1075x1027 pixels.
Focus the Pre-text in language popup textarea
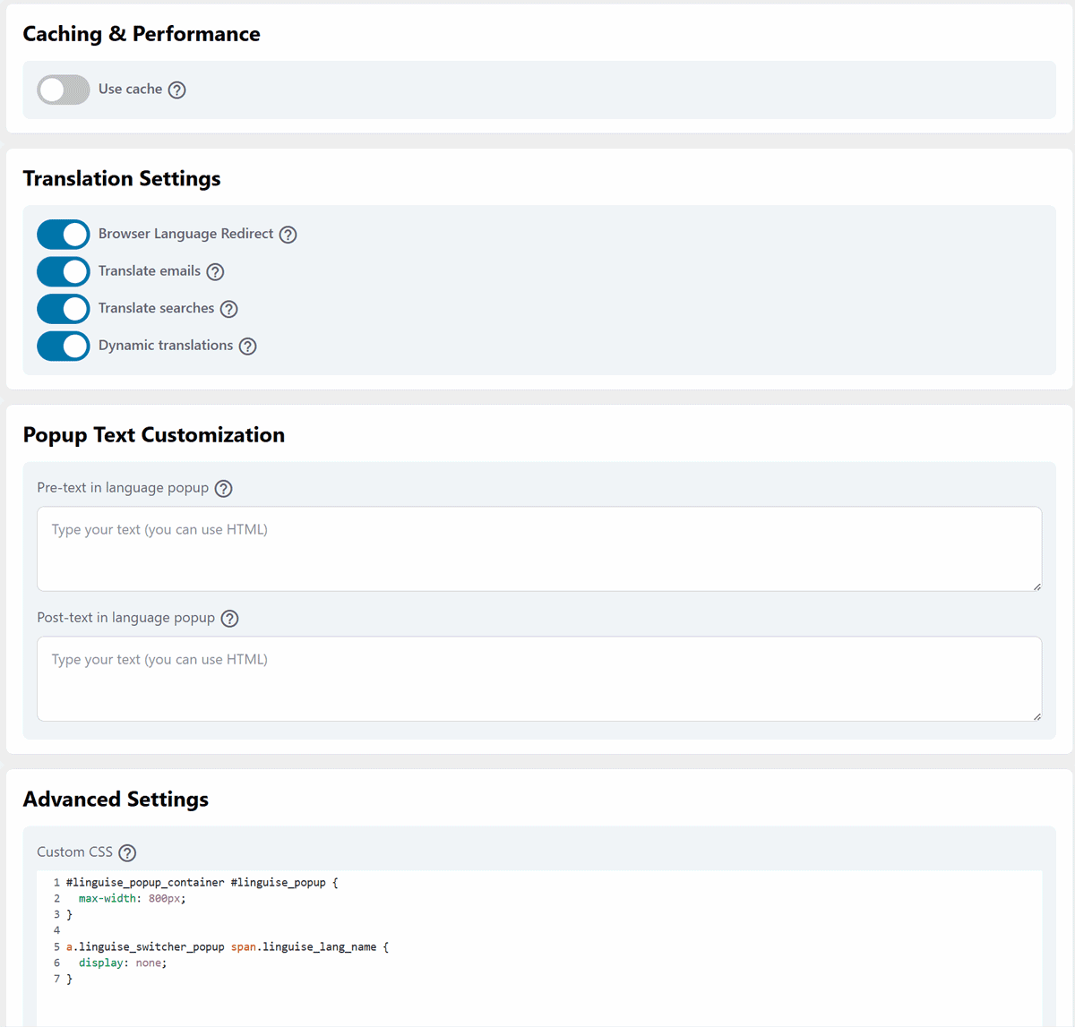click(x=539, y=549)
